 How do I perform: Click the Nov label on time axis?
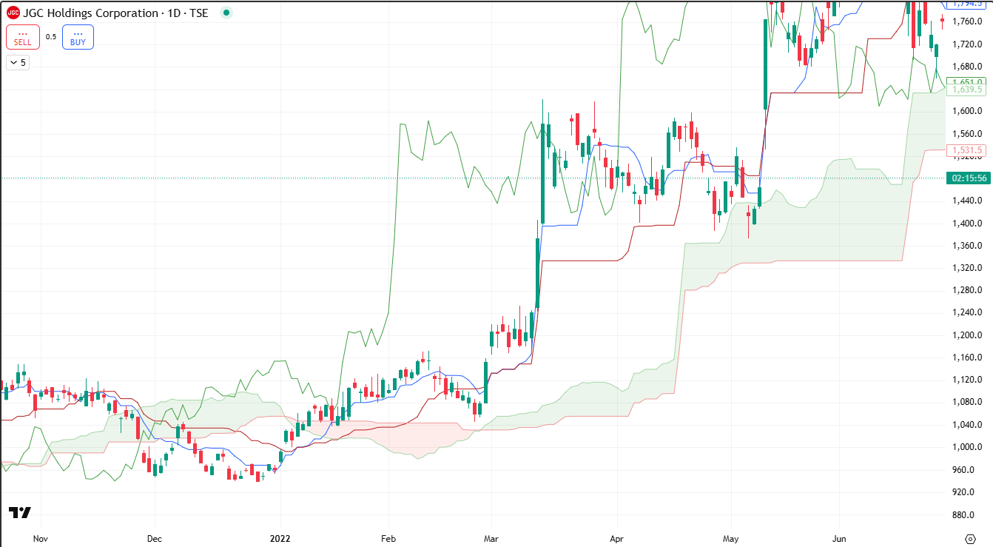tap(41, 538)
